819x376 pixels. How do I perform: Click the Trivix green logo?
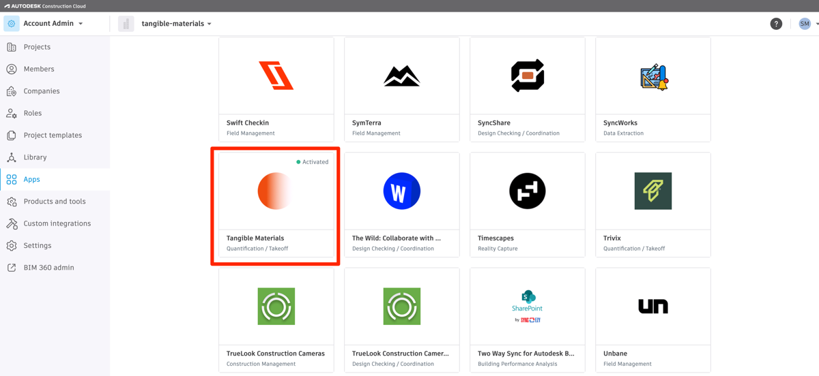(653, 191)
